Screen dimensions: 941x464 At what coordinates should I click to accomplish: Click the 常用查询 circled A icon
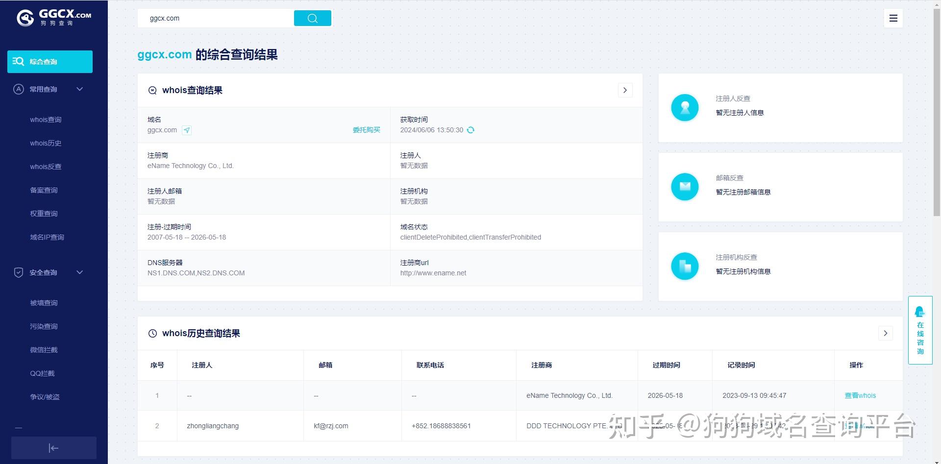[x=19, y=89]
